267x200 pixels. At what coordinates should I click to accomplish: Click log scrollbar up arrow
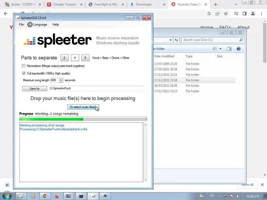pyautogui.click(x=145, y=125)
